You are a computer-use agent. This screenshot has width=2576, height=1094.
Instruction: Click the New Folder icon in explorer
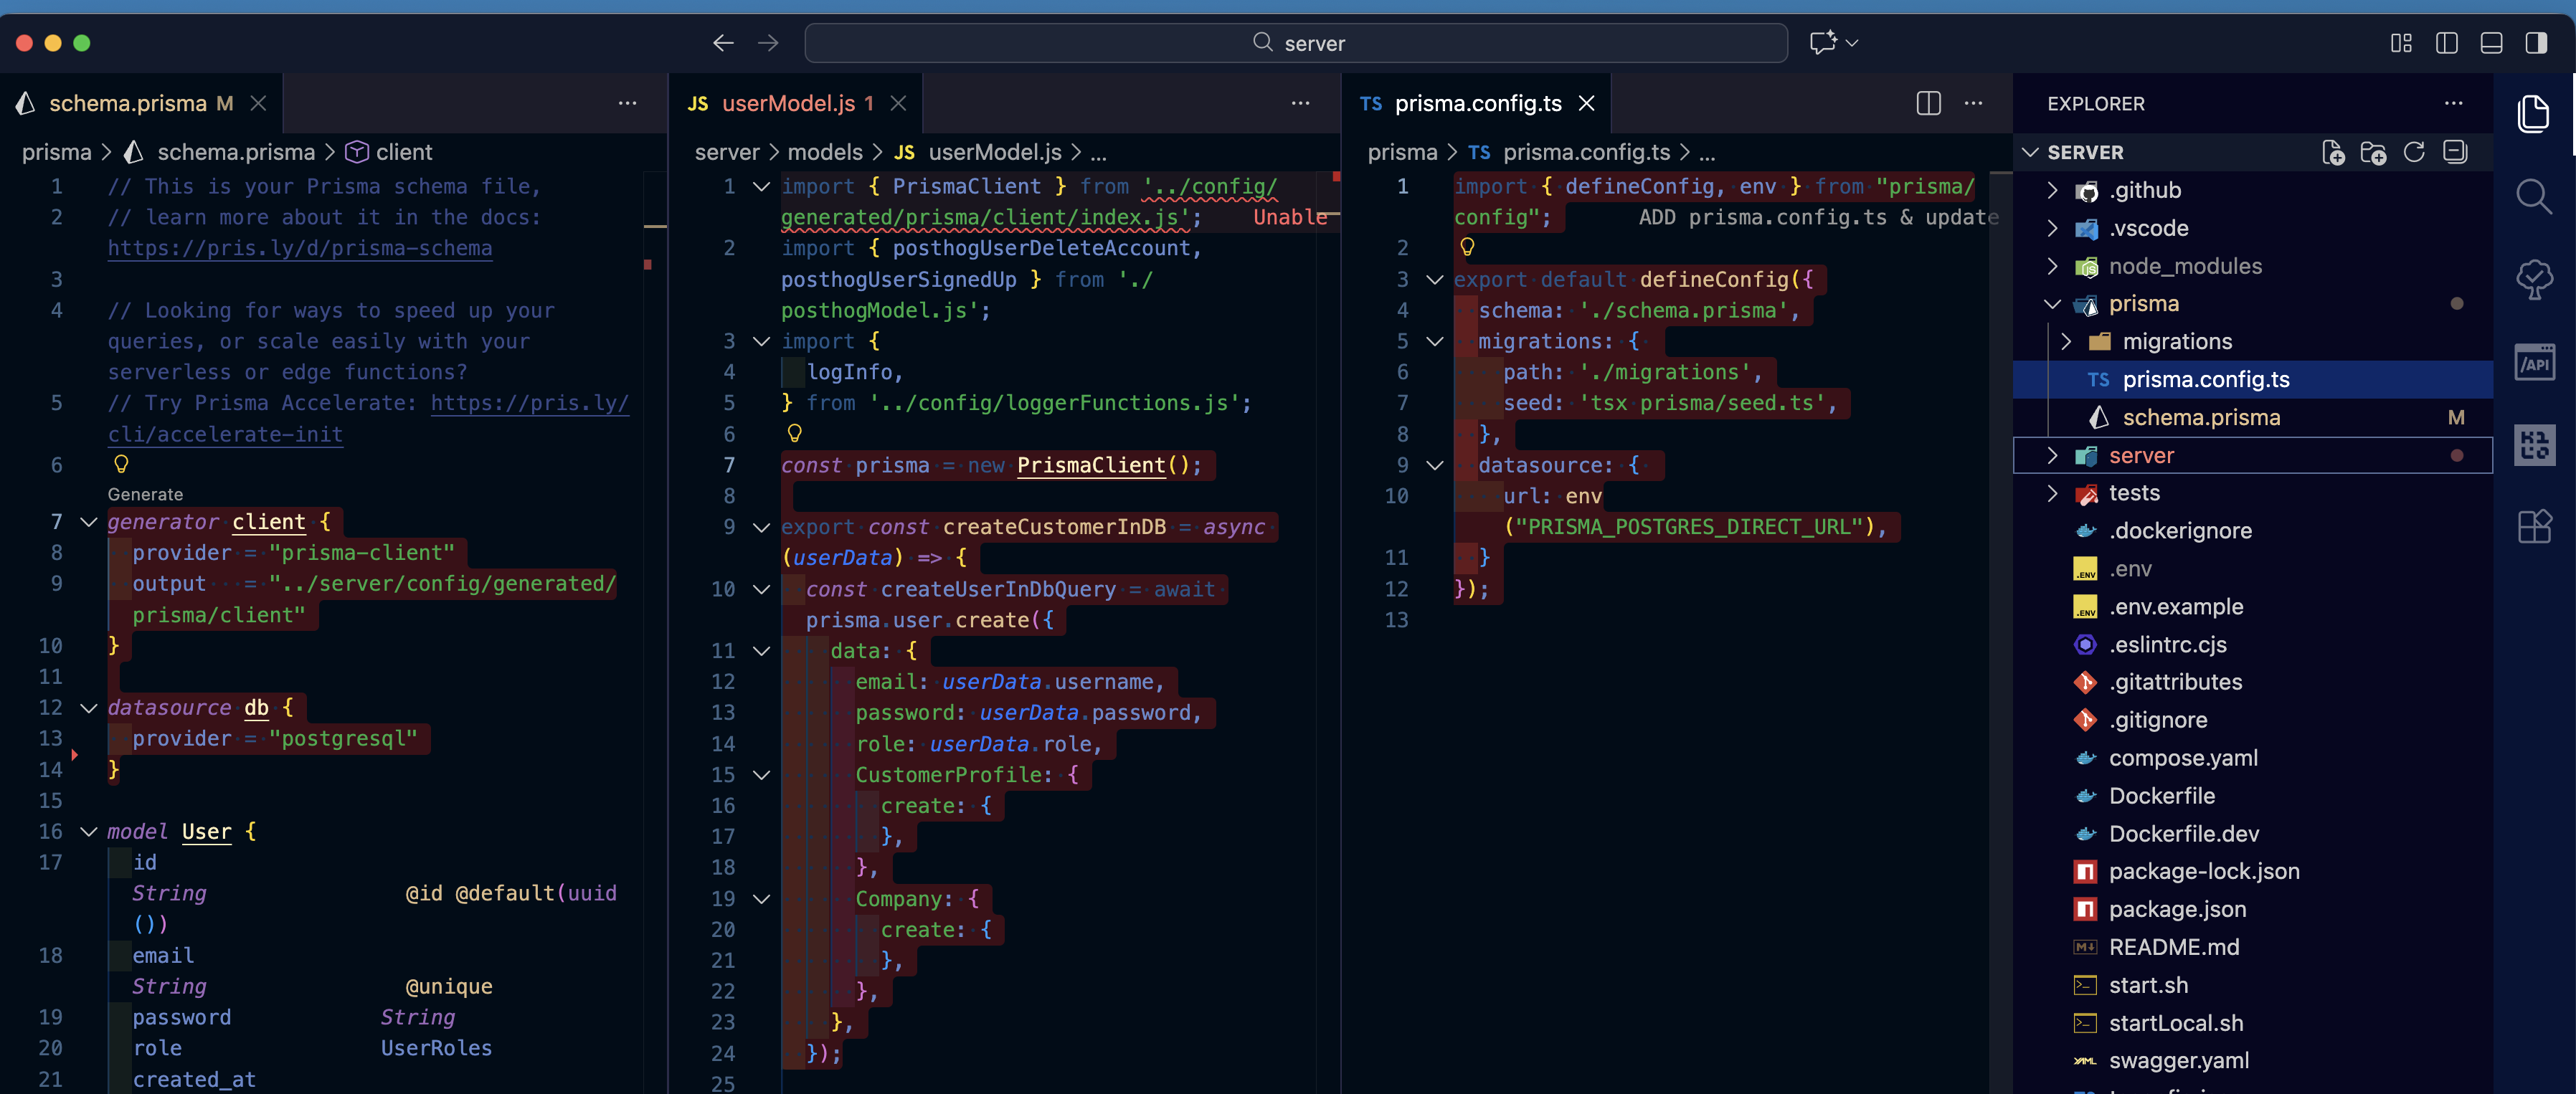(2373, 152)
